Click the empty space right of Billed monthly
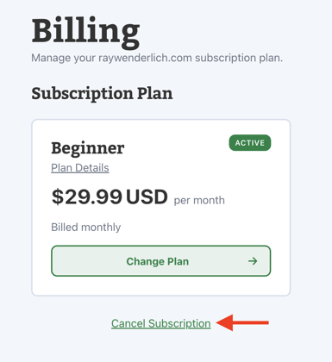The height and width of the screenshot is (362, 332). click(196, 228)
